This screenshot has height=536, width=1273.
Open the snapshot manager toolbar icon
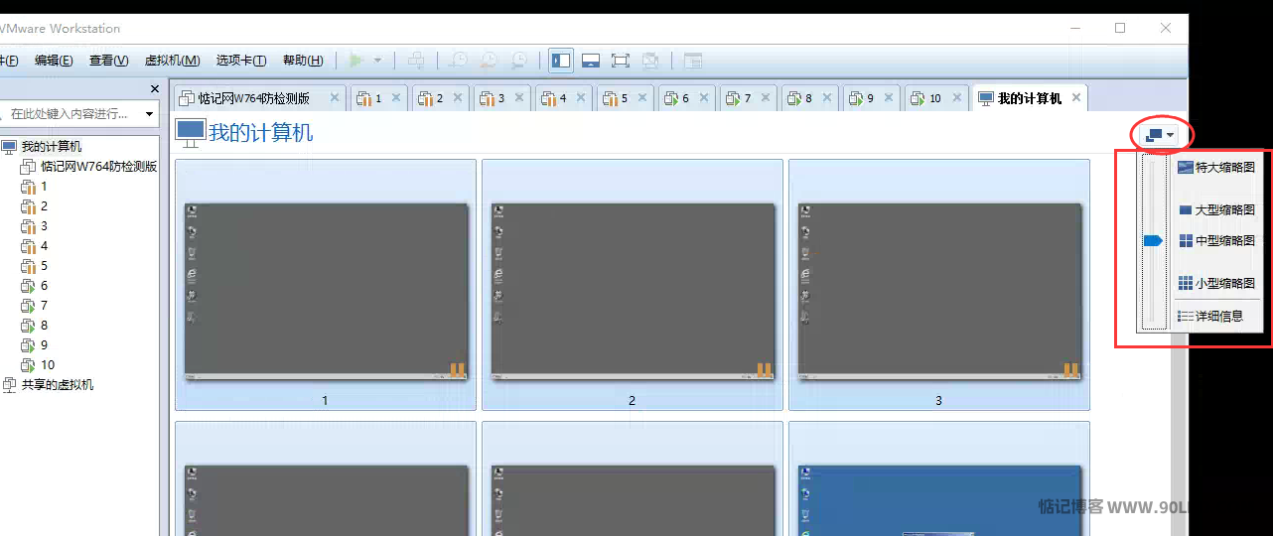(x=518, y=61)
